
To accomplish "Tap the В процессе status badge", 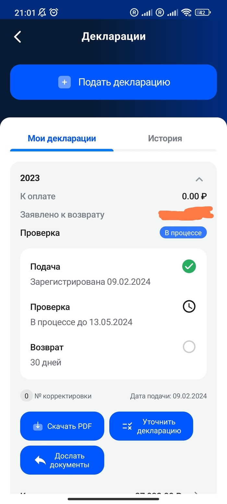I will (x=183, y=233).
